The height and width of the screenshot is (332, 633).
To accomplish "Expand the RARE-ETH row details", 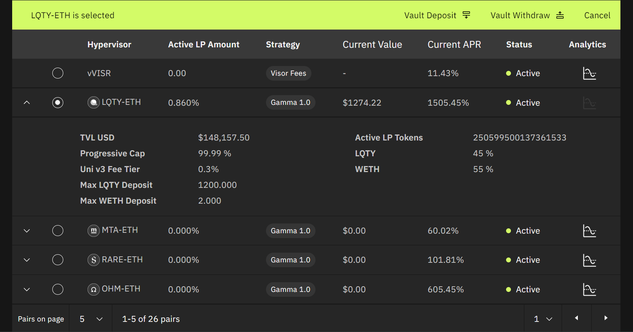I will 27,260.
